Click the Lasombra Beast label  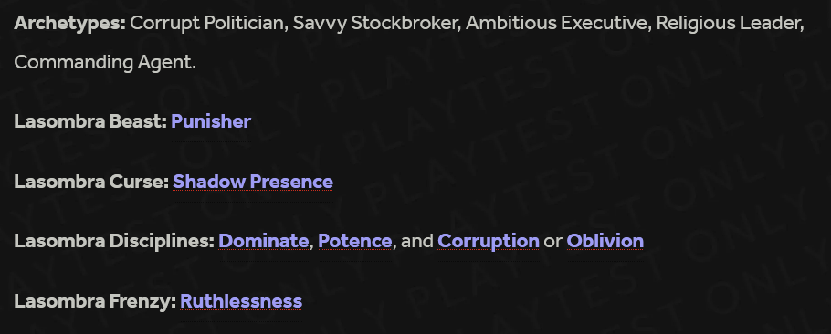click(90, 121)
